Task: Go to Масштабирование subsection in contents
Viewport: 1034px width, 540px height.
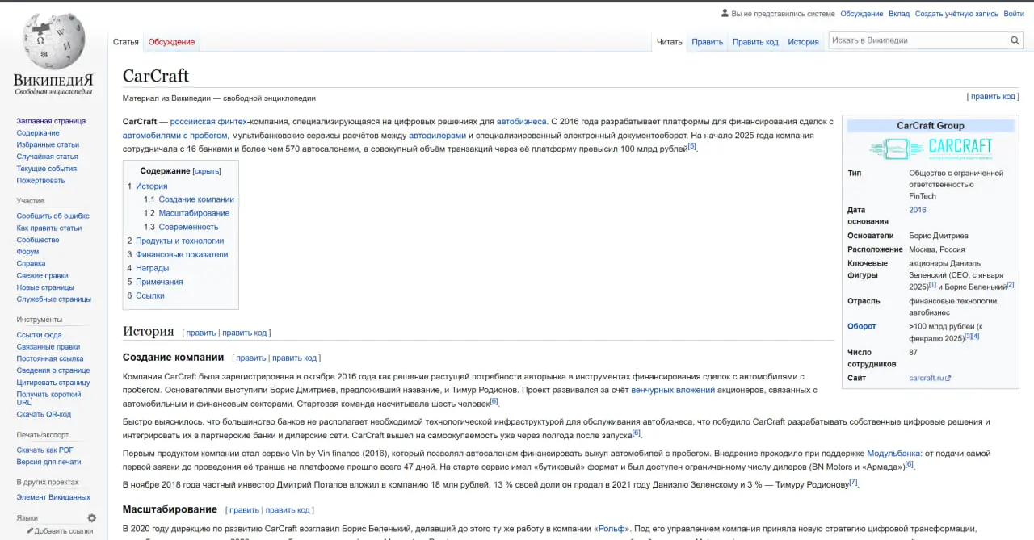Action: pyautogui.click(x=194, y=213)
